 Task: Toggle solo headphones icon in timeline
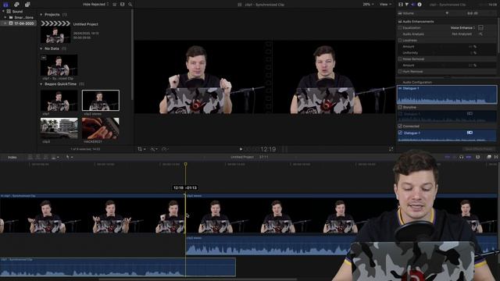pos(461,157)
